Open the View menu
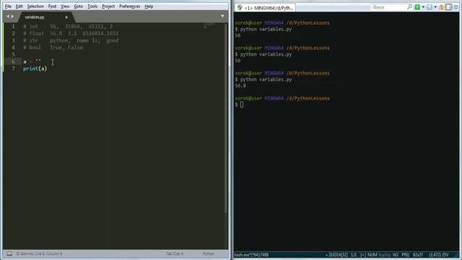462x260 pixels. click(x=65, y=6)
